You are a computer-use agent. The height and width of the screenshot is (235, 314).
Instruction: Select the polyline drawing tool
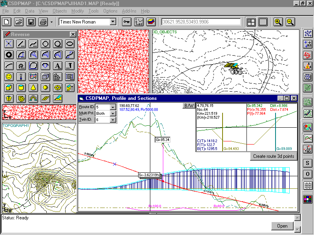[x=33, y=44]
